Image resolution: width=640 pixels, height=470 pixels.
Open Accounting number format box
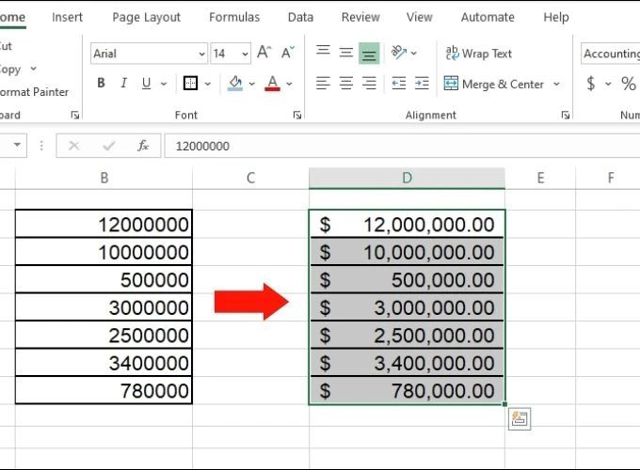[x=611, y=54]
